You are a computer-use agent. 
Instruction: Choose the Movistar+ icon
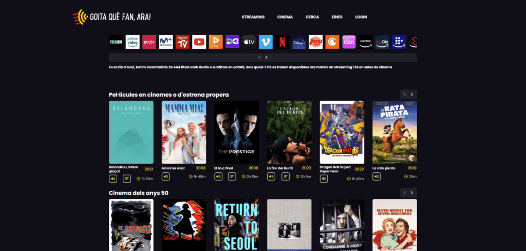pos(166,42)
